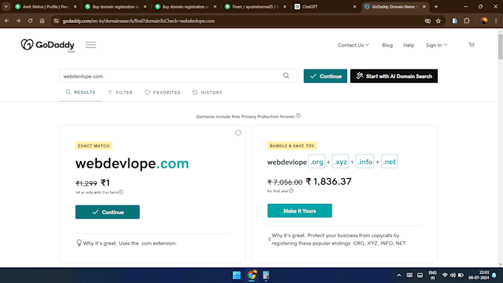Show info about Privacy Protection
This screenshot has height=283, width=503.
(x=298, y=116)
